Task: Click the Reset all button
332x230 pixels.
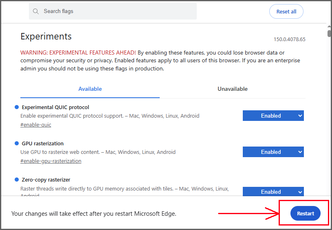Action: tap(286, 11)
